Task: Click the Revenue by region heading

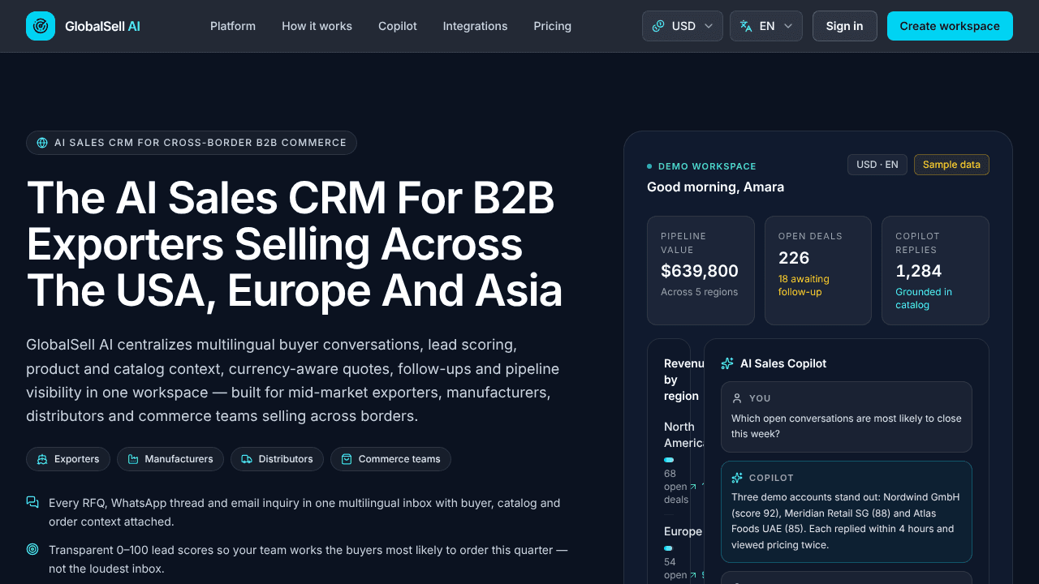Action: [683, 380]
